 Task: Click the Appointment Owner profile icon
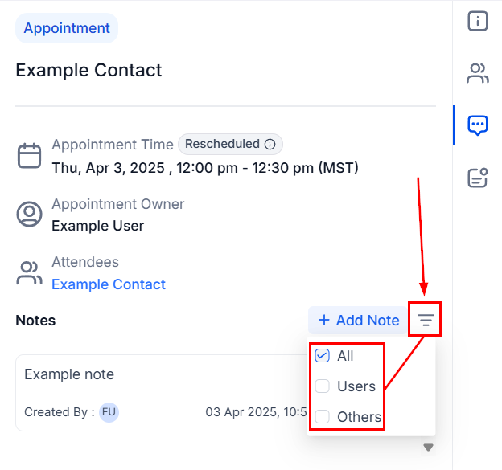29,214
